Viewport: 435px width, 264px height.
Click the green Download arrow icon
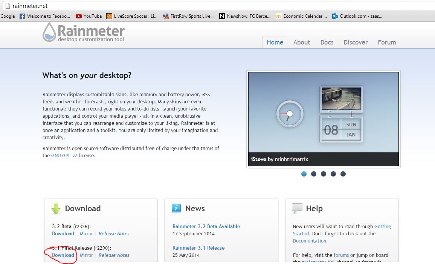tap(55, 208)
